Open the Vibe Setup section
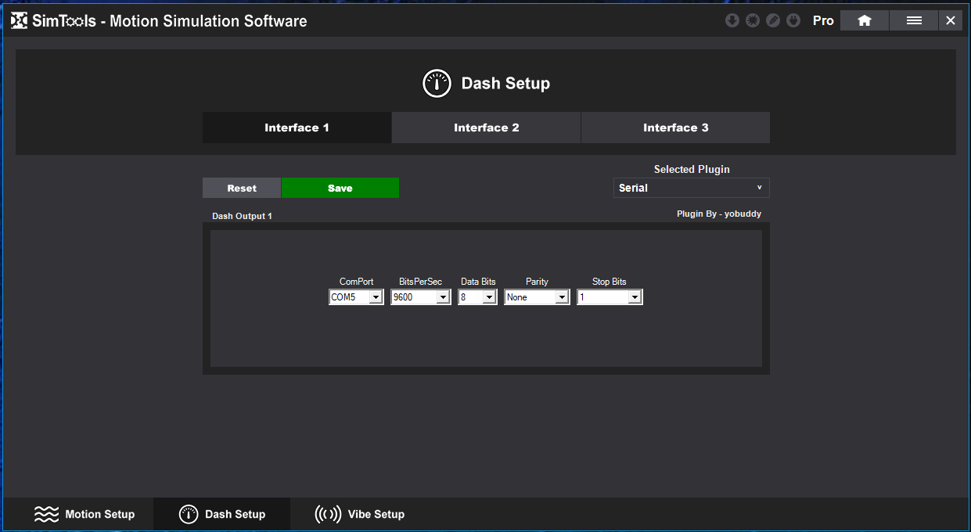971x532 pixels. (360, 514)
